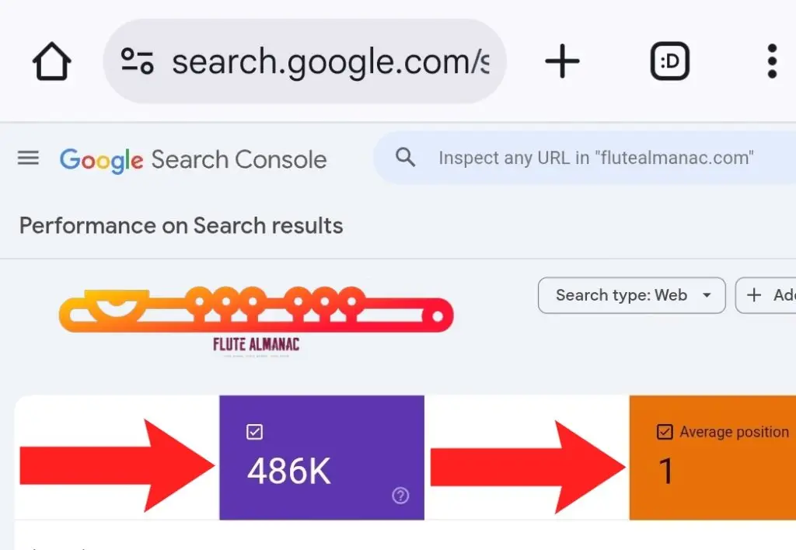
Task: Uncheck the Average position checkbox
Action: 665,432
